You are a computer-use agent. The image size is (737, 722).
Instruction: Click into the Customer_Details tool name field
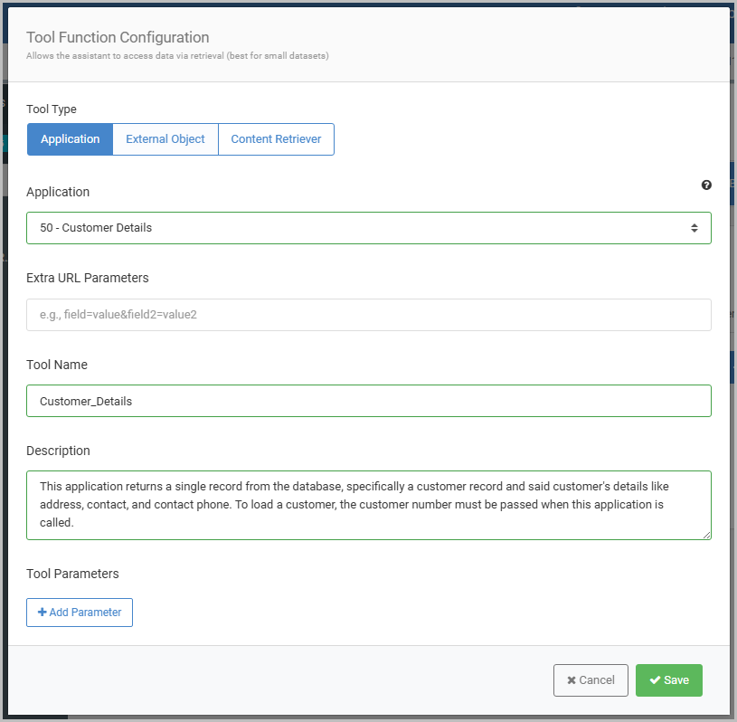[368, 401]
